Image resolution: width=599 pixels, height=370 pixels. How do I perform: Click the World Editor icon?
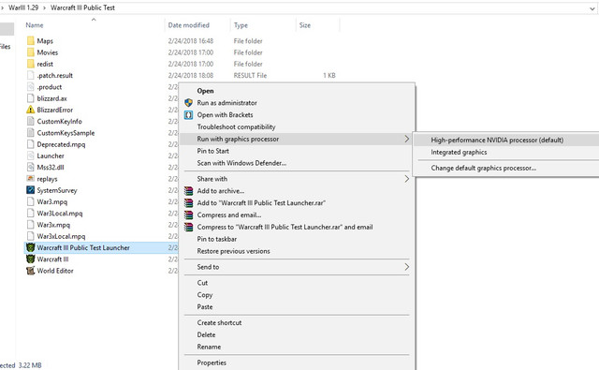point(31,271)
